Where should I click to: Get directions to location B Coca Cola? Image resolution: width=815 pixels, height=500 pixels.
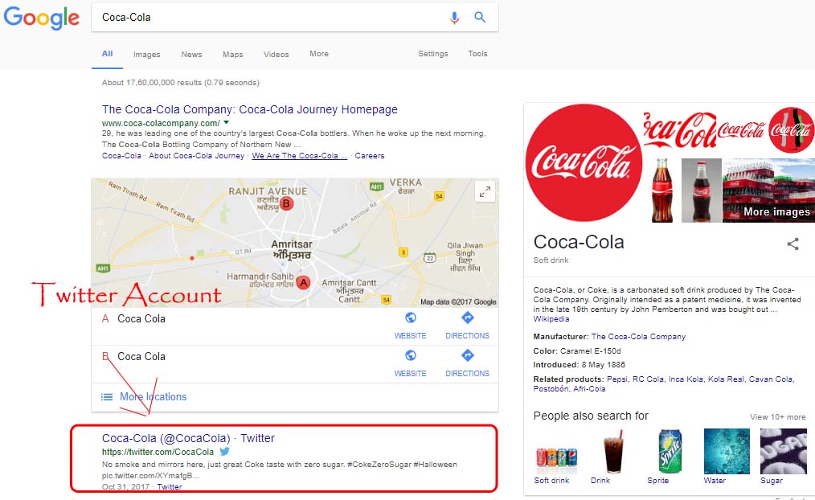pyautogui.click(x=467, y=362)
